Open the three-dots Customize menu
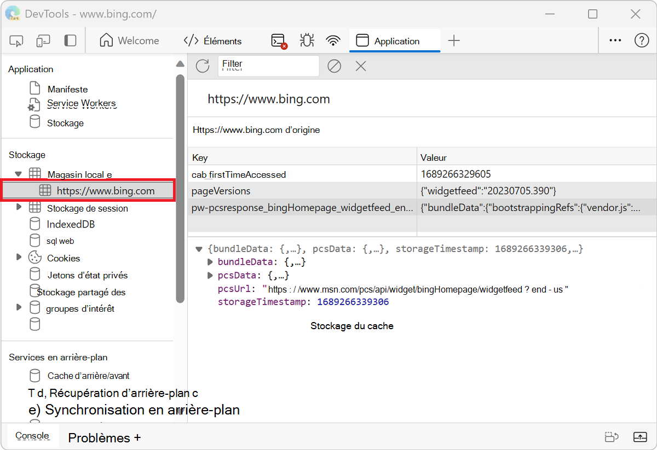The height and width of the screenshot is (450, 657). (x=615, y=40)
